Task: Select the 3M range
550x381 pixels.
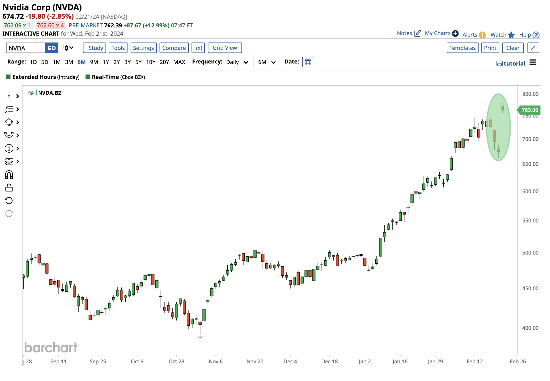Action: click(x=69, y=62)
